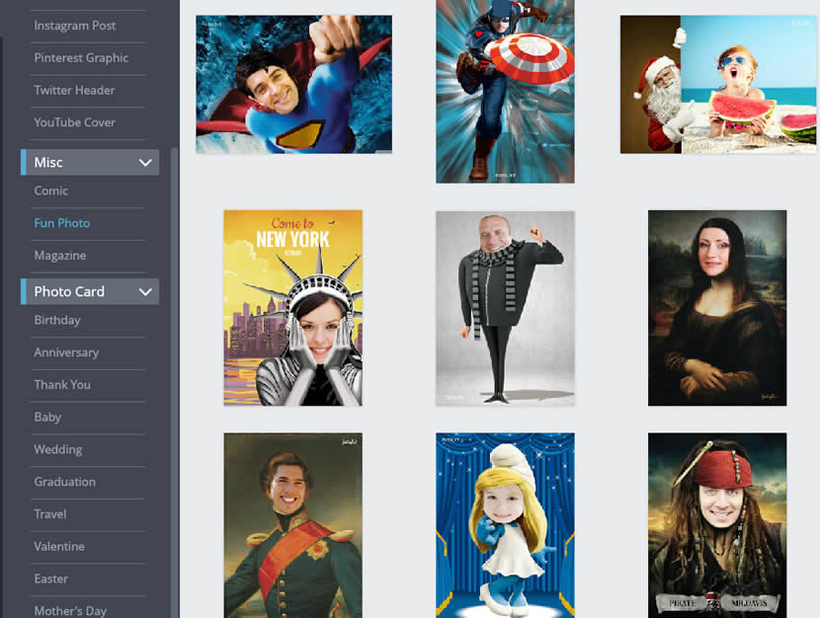Select Thank You photo cards
820x618 pixels.
pos(62,384)
